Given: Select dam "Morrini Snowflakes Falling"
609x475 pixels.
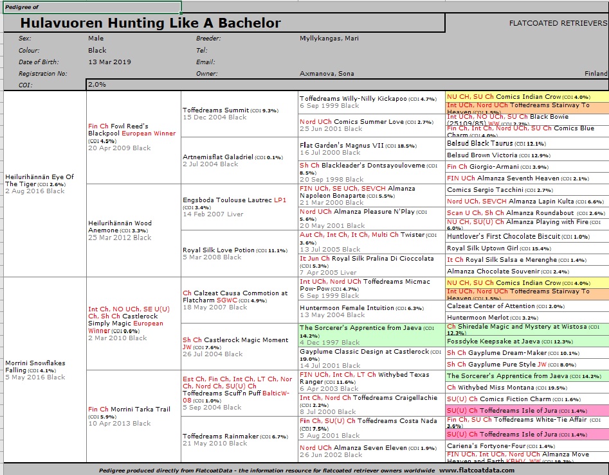Looking at the screenshot, I should pyautogui.click(x=44, y=370).
